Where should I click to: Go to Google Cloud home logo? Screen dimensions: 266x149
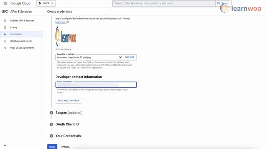pos(20,3)
